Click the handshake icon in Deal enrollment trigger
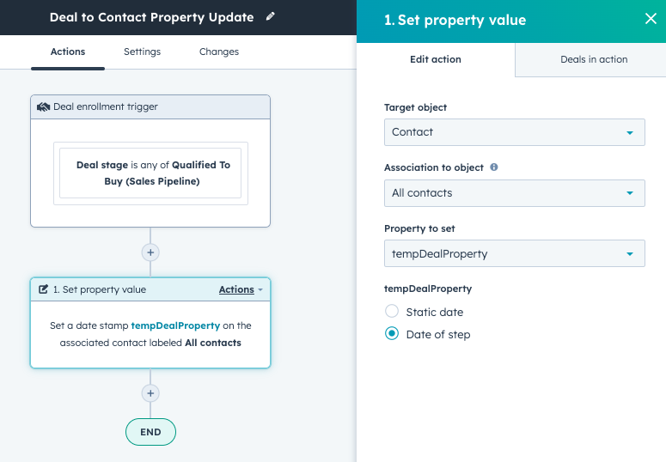666x462 pixels. point(43,106)
